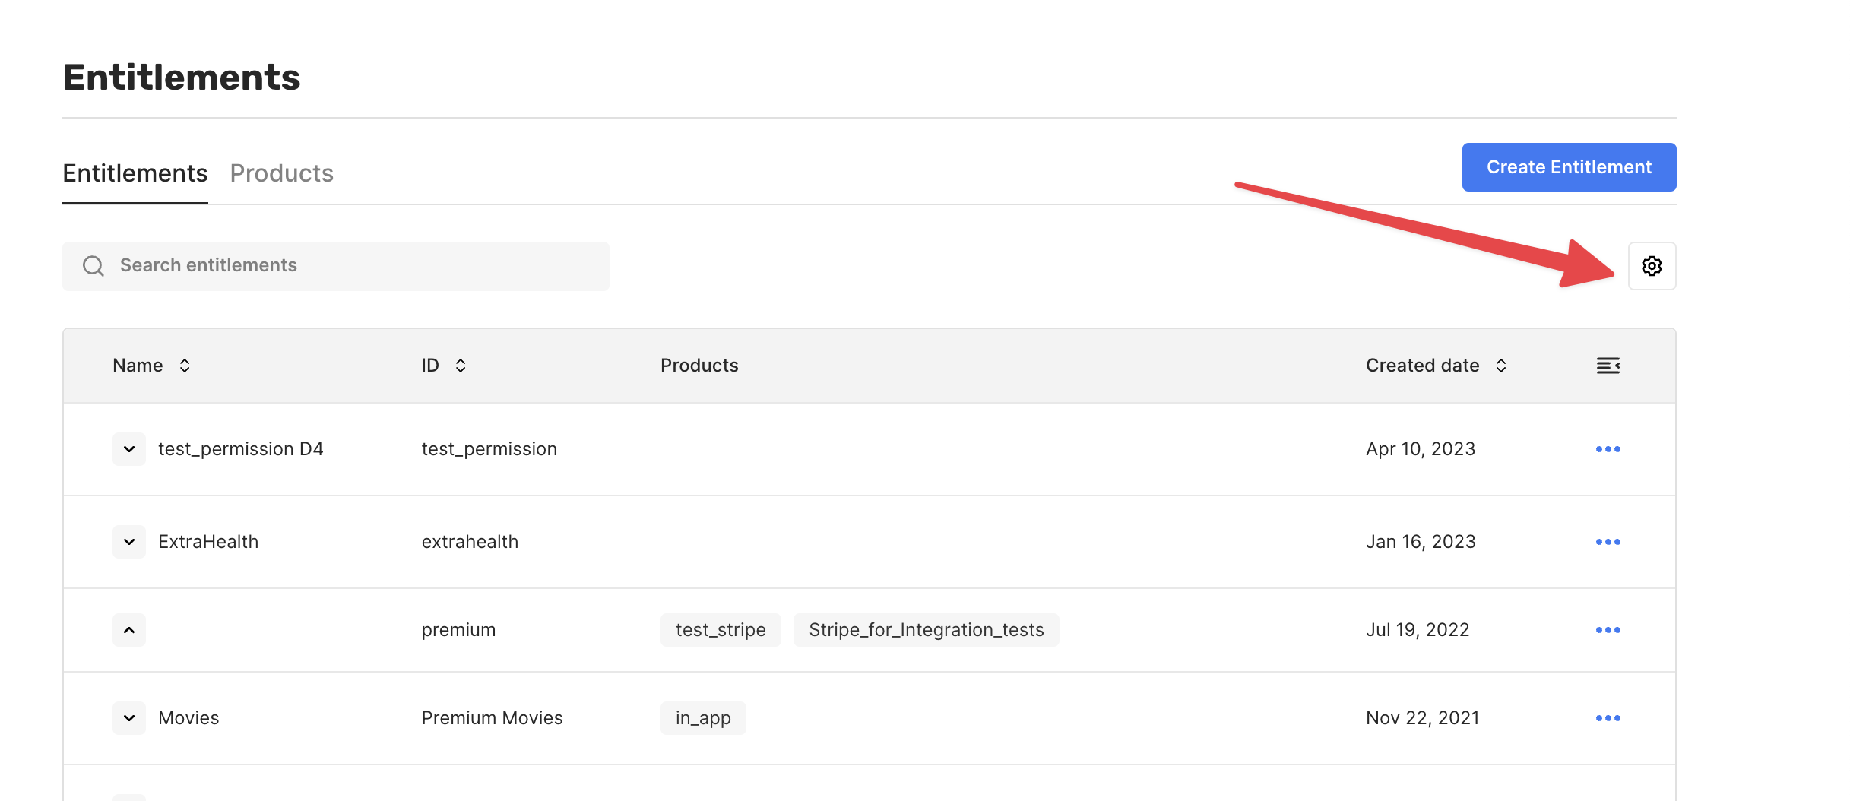
Task: Collapse the premium row
Action: pyautogui.click(x=129, y=630)
